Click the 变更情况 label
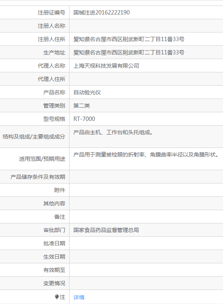Viewport: 223px width, 304px height. pos(54,283)
